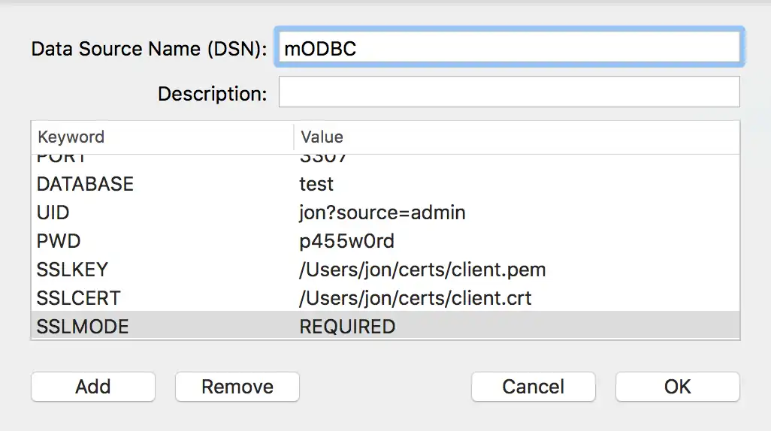Click the Data Source Name input field
This screenshot has height=431, width=771.
(509, 49)
